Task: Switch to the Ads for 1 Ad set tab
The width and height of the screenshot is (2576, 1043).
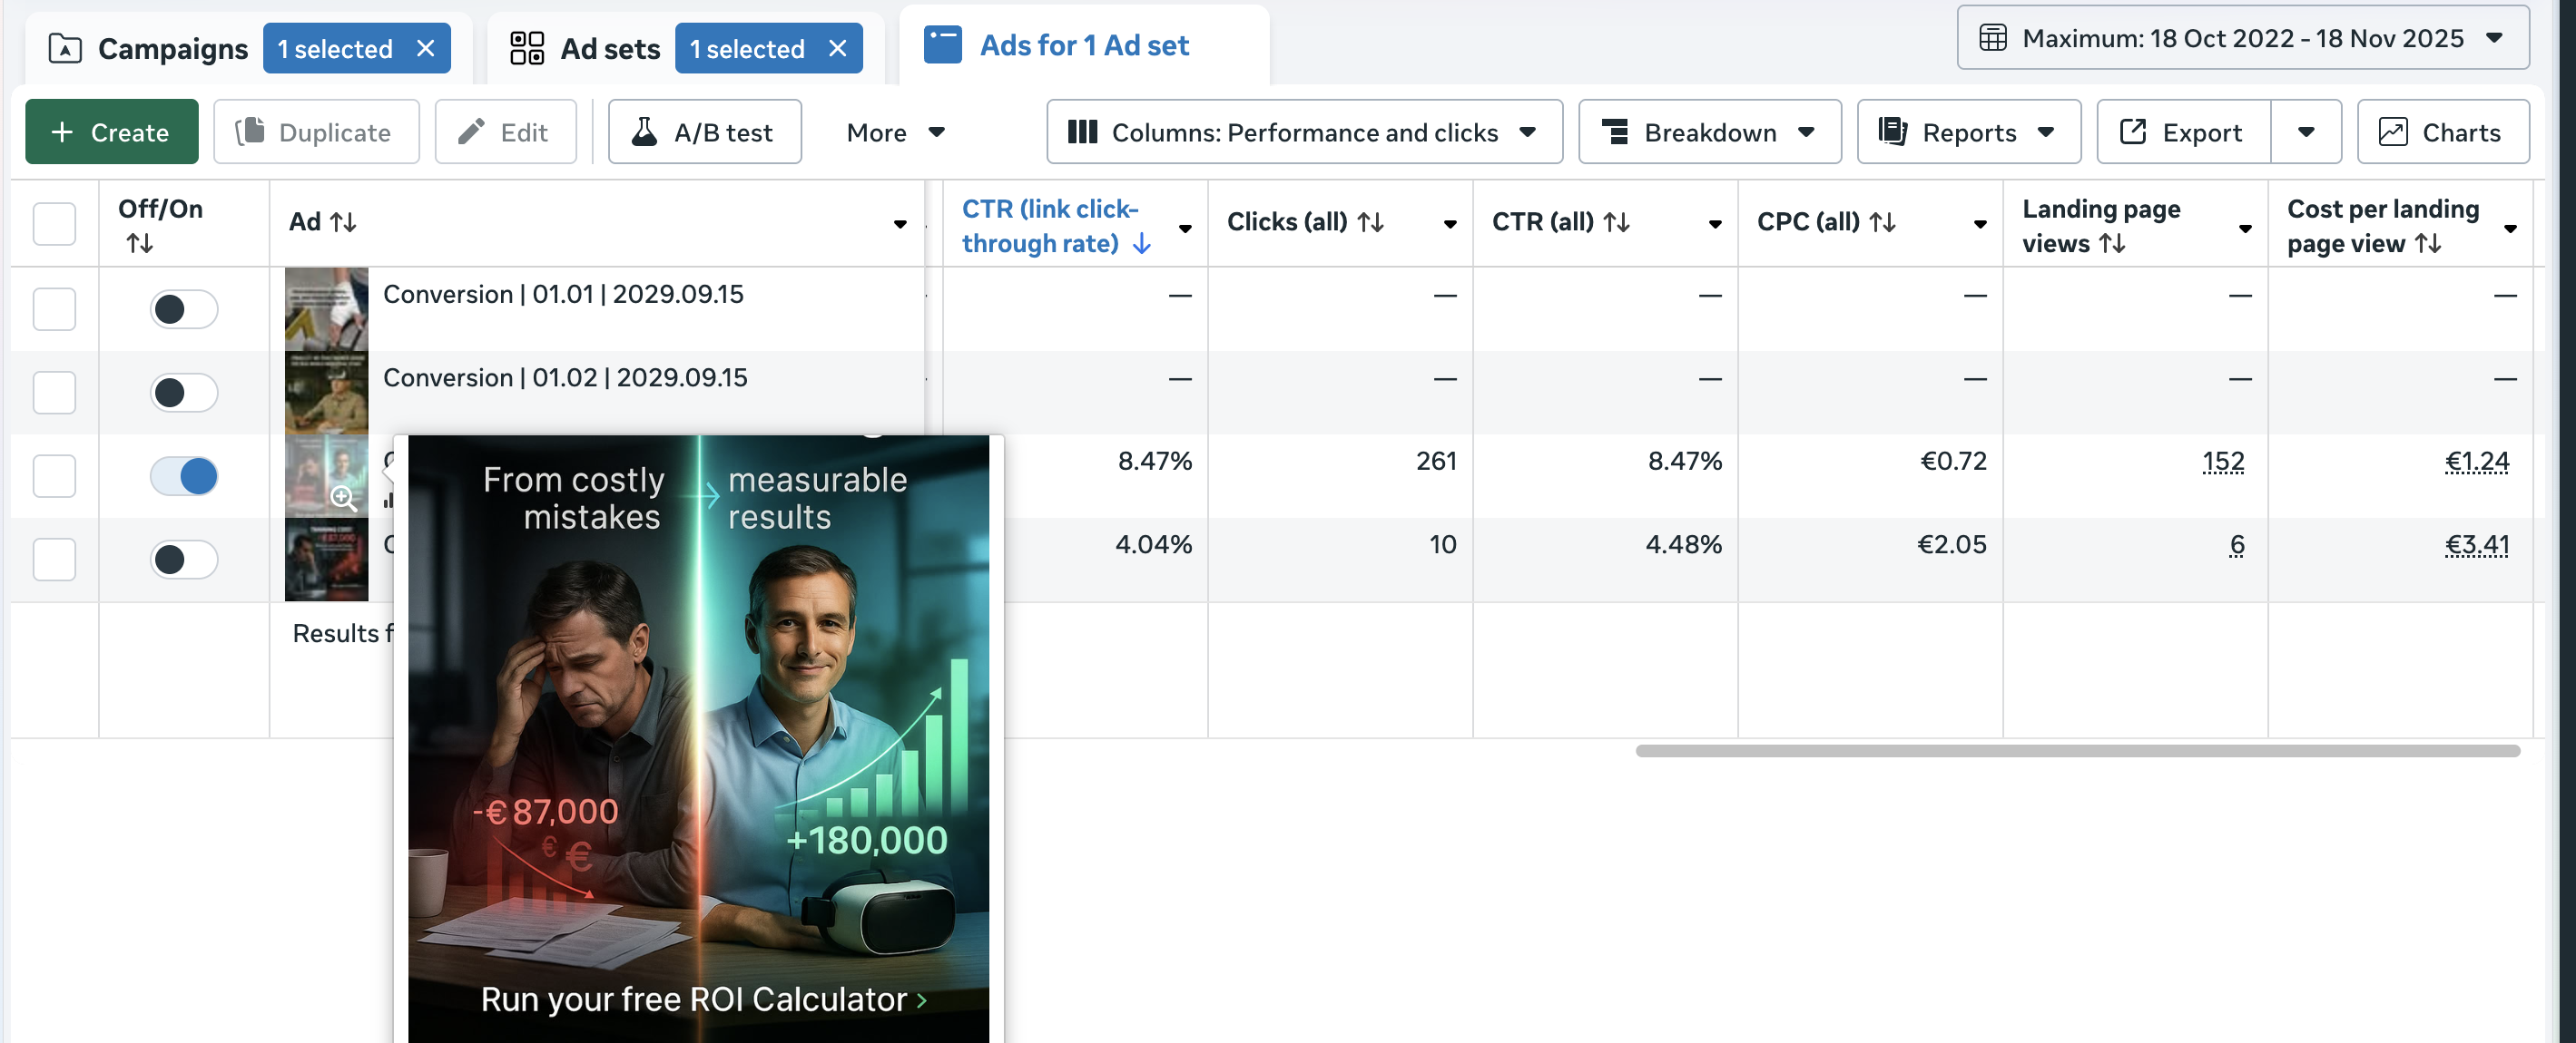Action: 1083,45
